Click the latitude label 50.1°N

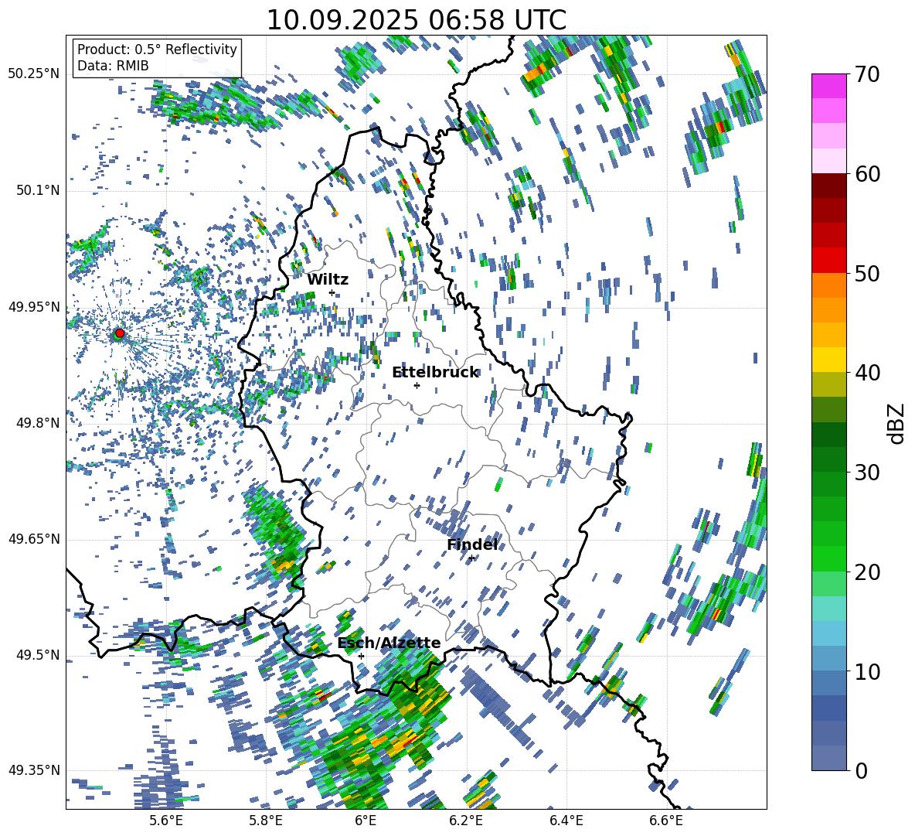tap(37, 190)
